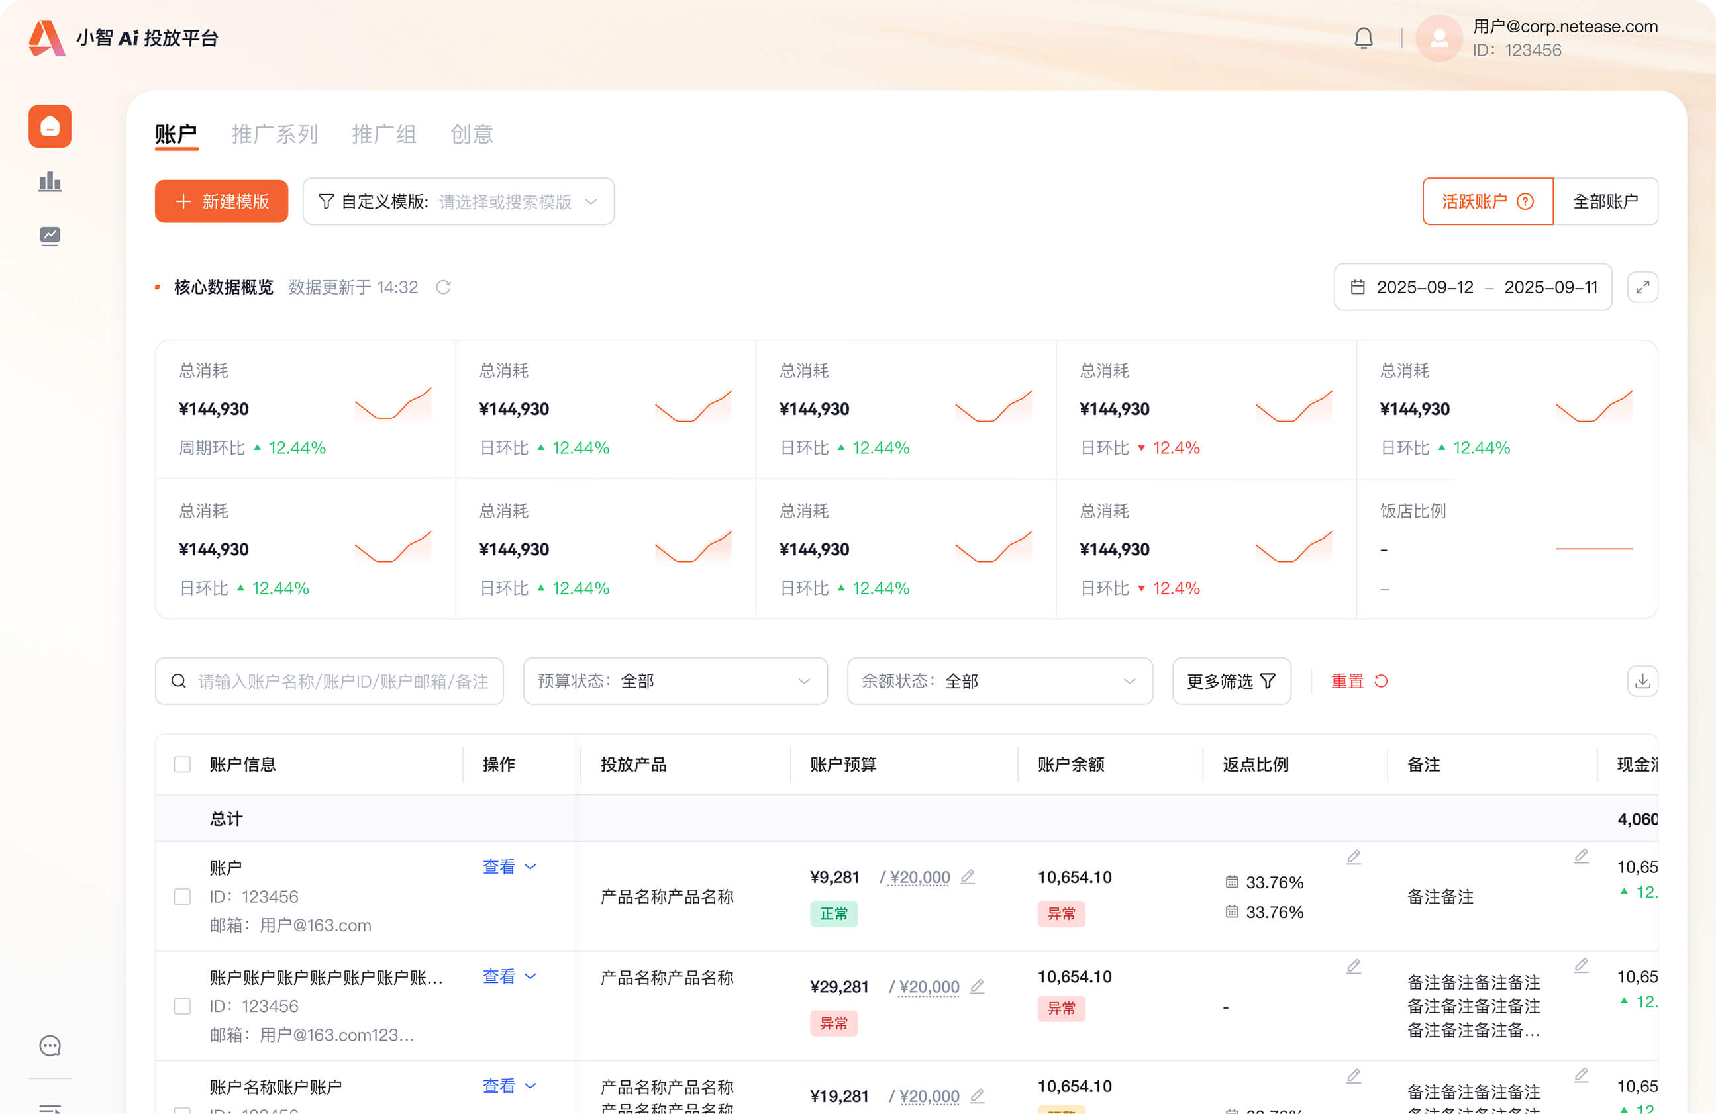Open the home icon in sidebar
1716x1114 pixels.
click(50, 126)
